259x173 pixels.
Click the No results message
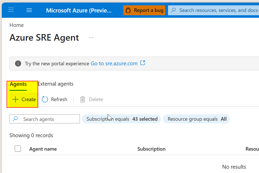tap(234, 167)
